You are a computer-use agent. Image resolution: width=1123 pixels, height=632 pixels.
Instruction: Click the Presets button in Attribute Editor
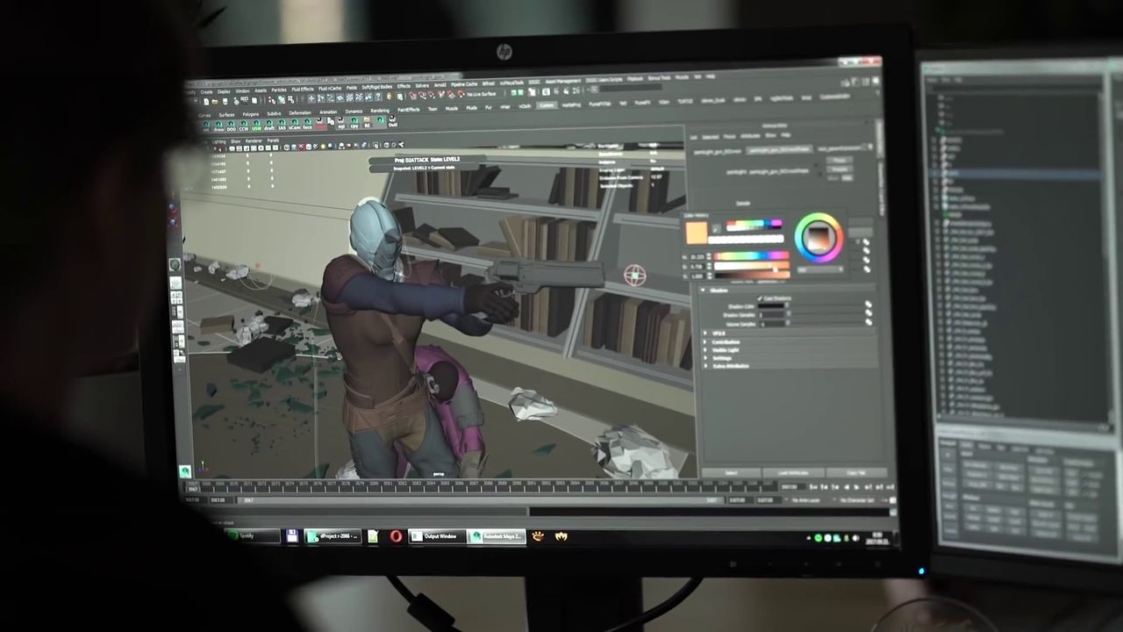click(x=839, y=169)
